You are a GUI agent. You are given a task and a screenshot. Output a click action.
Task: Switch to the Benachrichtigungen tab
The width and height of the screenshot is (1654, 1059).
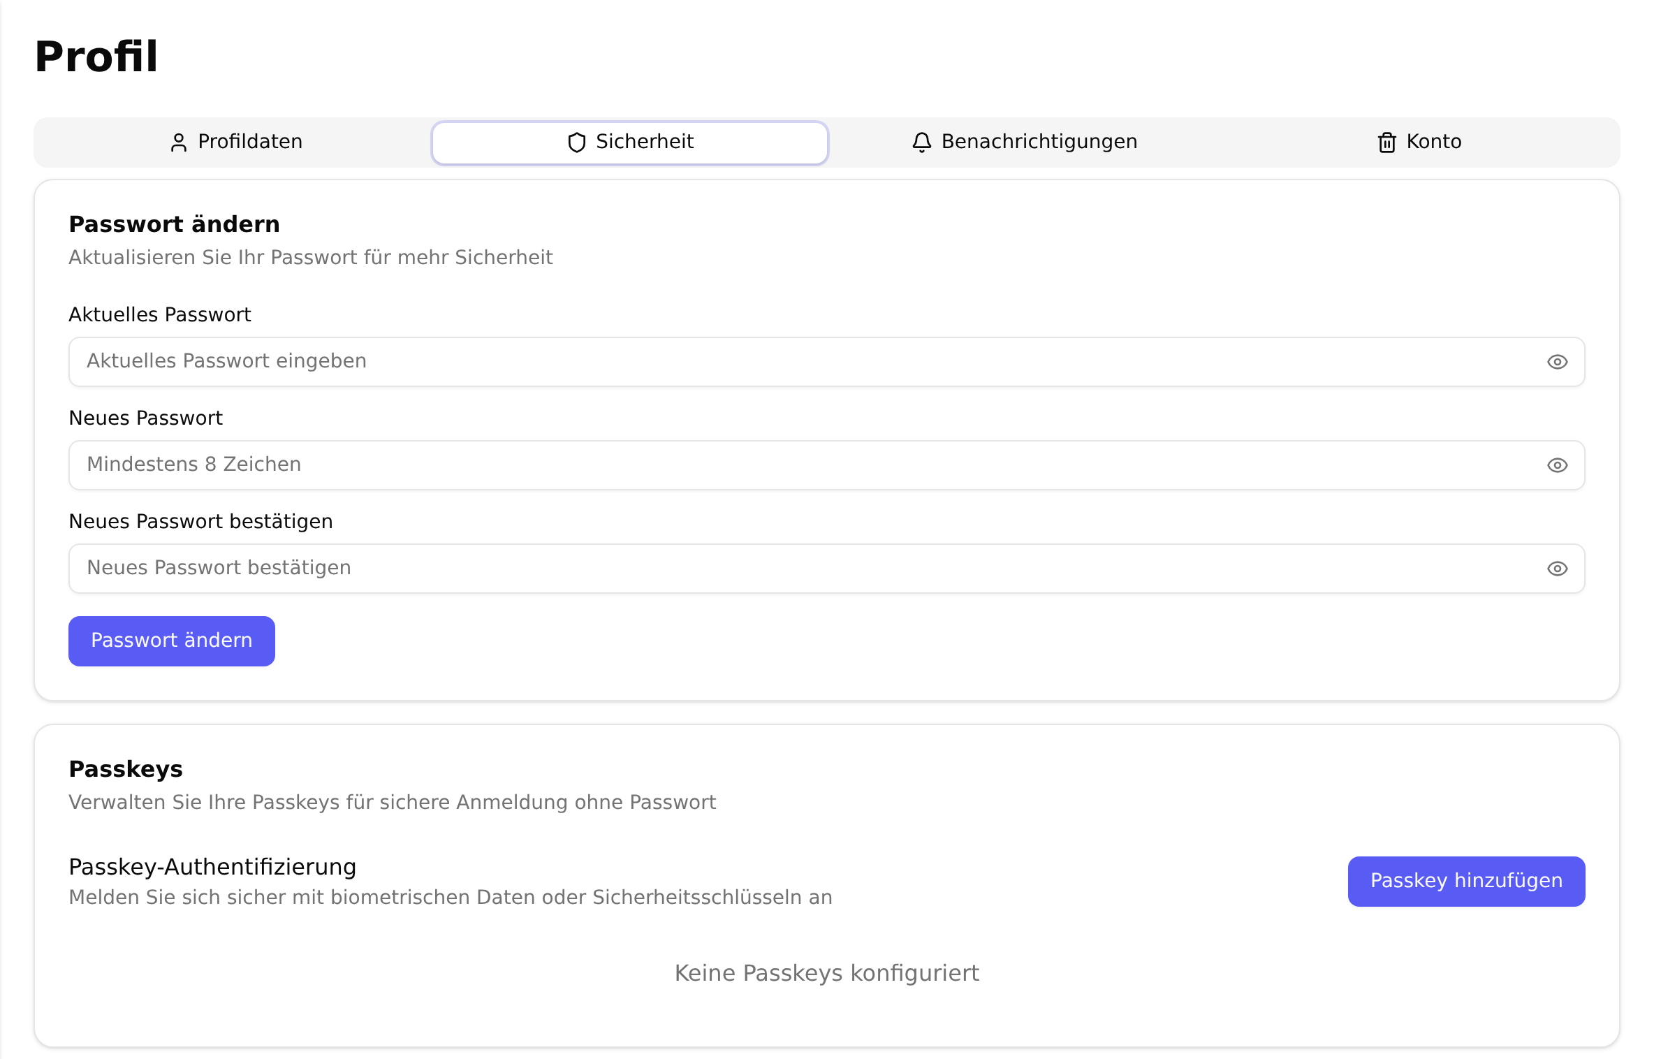1025,143
